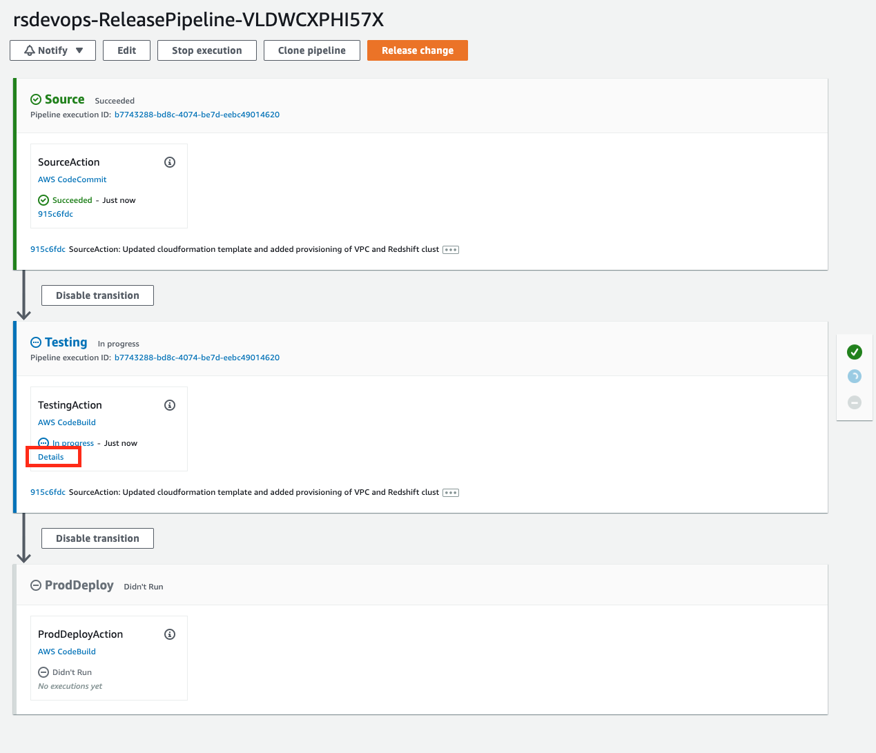Open the Notify dropdown menu
This screenshot has height=753, width=876.
coord(52,50)
